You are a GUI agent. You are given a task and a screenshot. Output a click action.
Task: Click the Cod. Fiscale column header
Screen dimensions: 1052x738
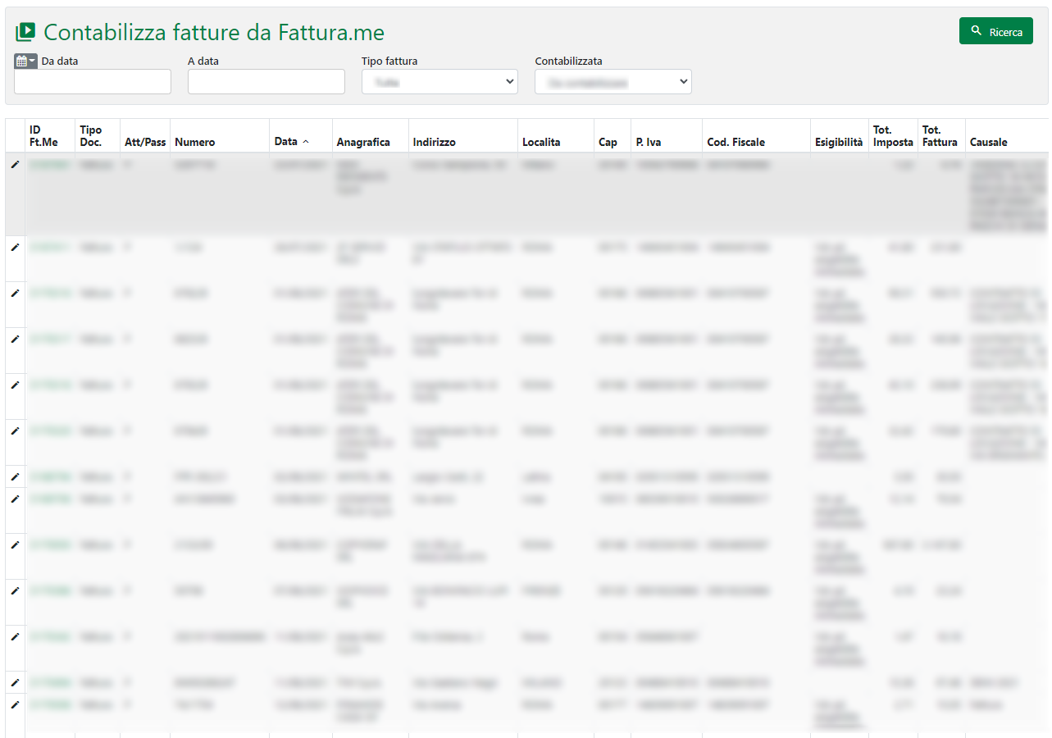tap(735, 142)
